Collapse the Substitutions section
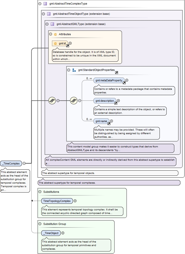This screenshot has width=185, height=254. click(x=40, y=192)
